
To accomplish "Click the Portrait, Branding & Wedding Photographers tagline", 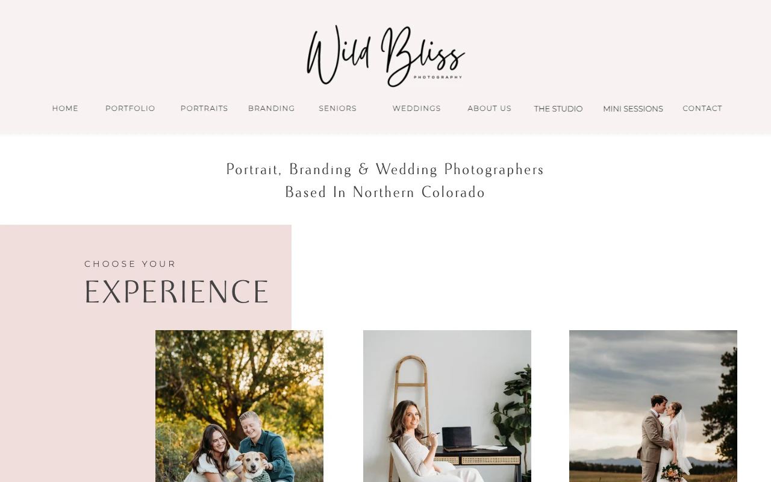I will (x=385, y=169).
